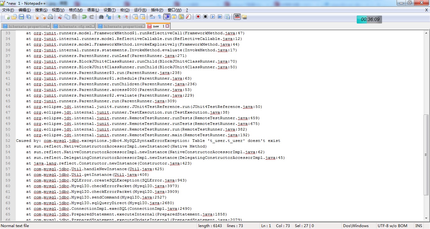430x229 pixels.
Task: Open the 设置(T) menu
Action: pyautogui.click(x=110, y=10)
